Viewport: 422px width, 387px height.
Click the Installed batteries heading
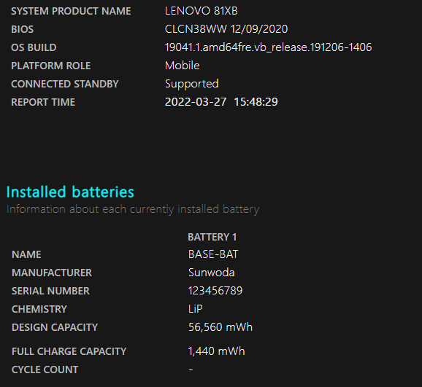[x=70, y=192]
